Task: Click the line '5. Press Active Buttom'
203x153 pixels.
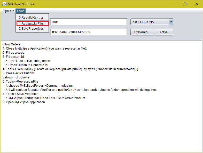Action: 18,73
